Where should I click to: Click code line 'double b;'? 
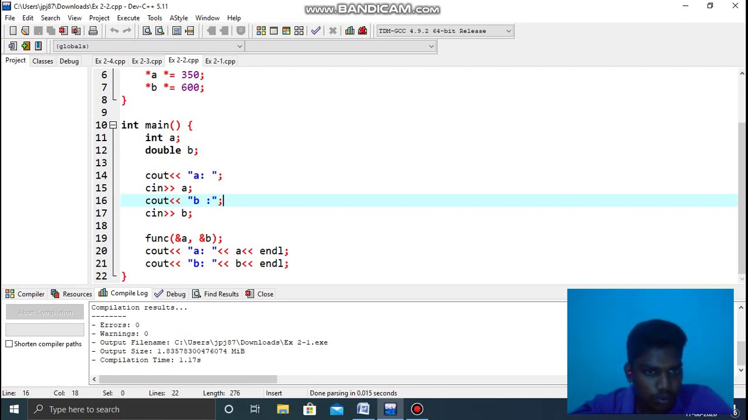172,150
